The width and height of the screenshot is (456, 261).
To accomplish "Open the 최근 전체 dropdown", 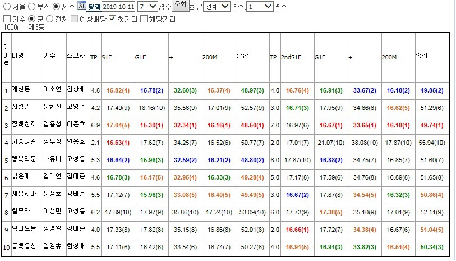I will pos(216,6).
